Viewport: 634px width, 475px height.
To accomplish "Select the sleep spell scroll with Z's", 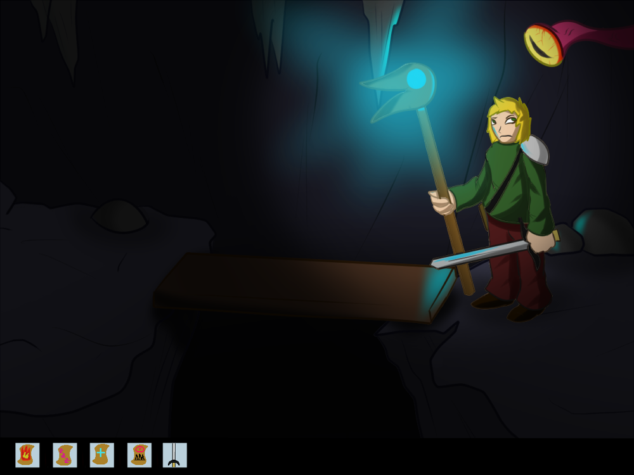I will pyautogui.click(x=65, y=455).
